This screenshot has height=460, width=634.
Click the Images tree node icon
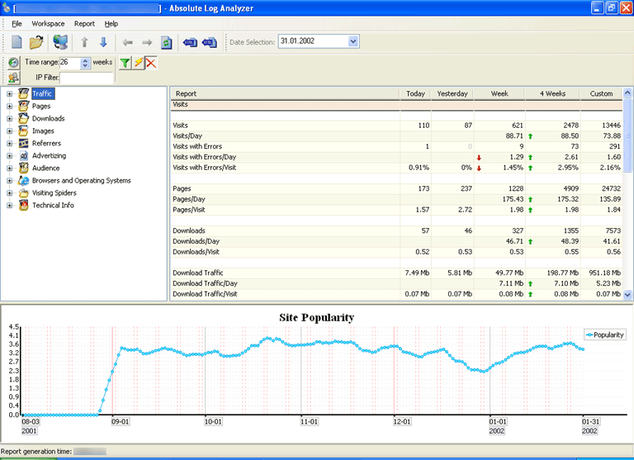[x=24, y=130]
